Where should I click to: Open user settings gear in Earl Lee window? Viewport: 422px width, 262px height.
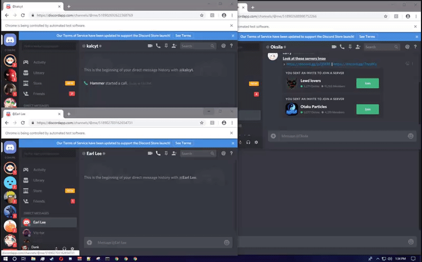coord(72,249)
